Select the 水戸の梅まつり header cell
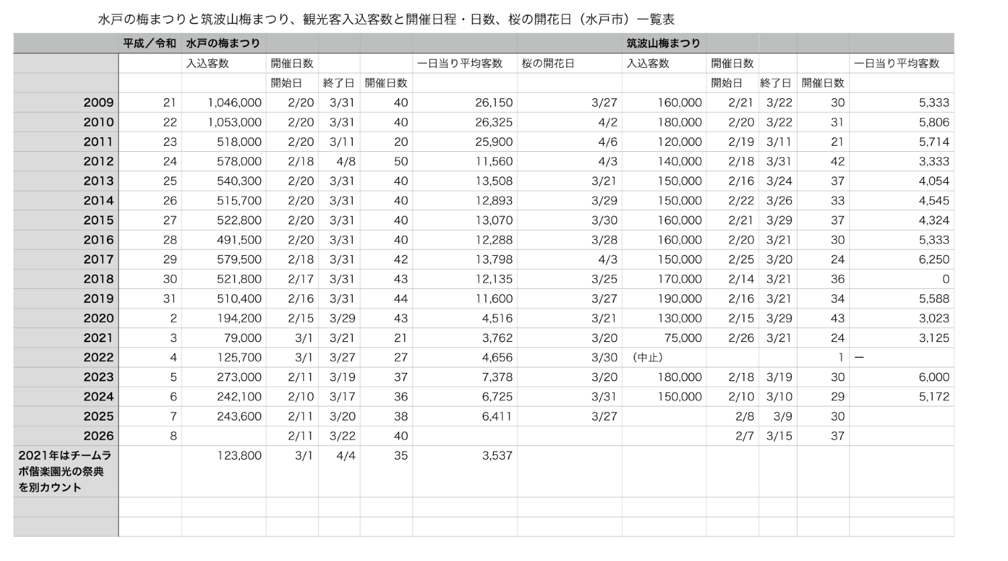Screen dimensions: 1008x561 tap(223, 43)
